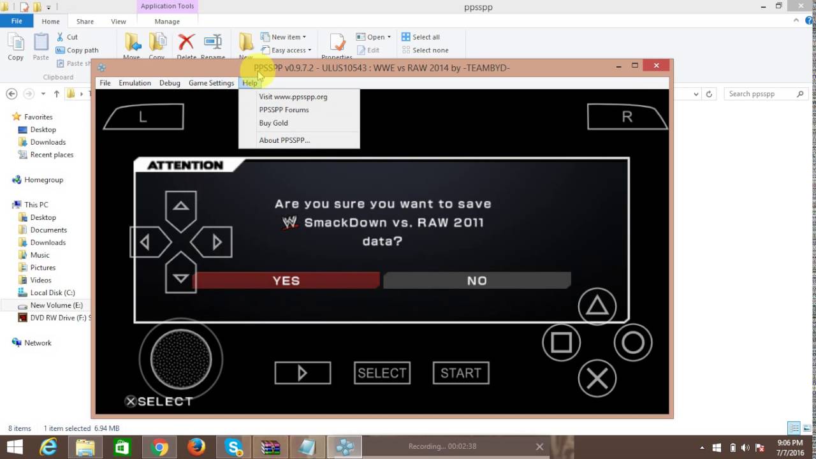816x459 pixels.
Task: Open Homegroup in navigation pane
Action: (x=43, y=180)
